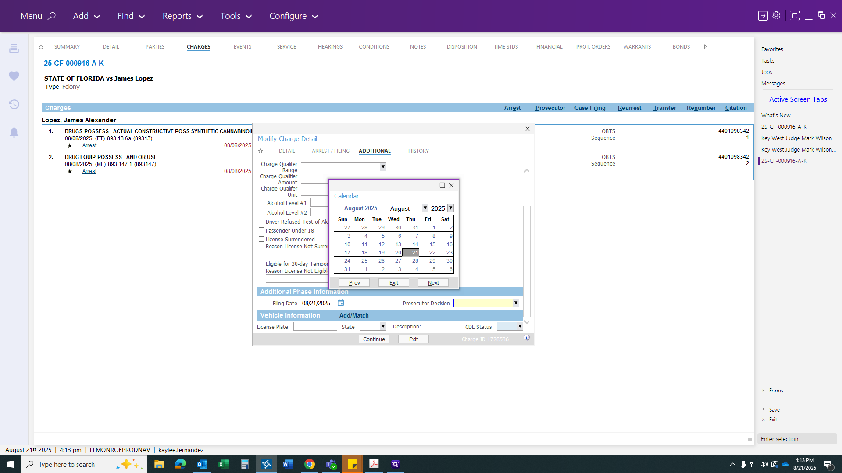Enable Driver Refused Test checkbox
Image resolution: width=842 pixels, height=473 pixels.
(262, 222)
